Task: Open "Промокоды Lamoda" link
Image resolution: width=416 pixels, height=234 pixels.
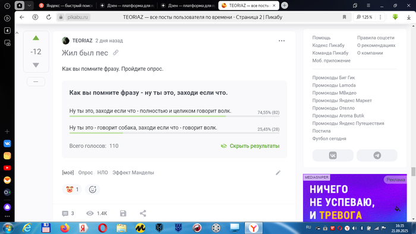Action: pyautogui.click(x=334, y=86)
